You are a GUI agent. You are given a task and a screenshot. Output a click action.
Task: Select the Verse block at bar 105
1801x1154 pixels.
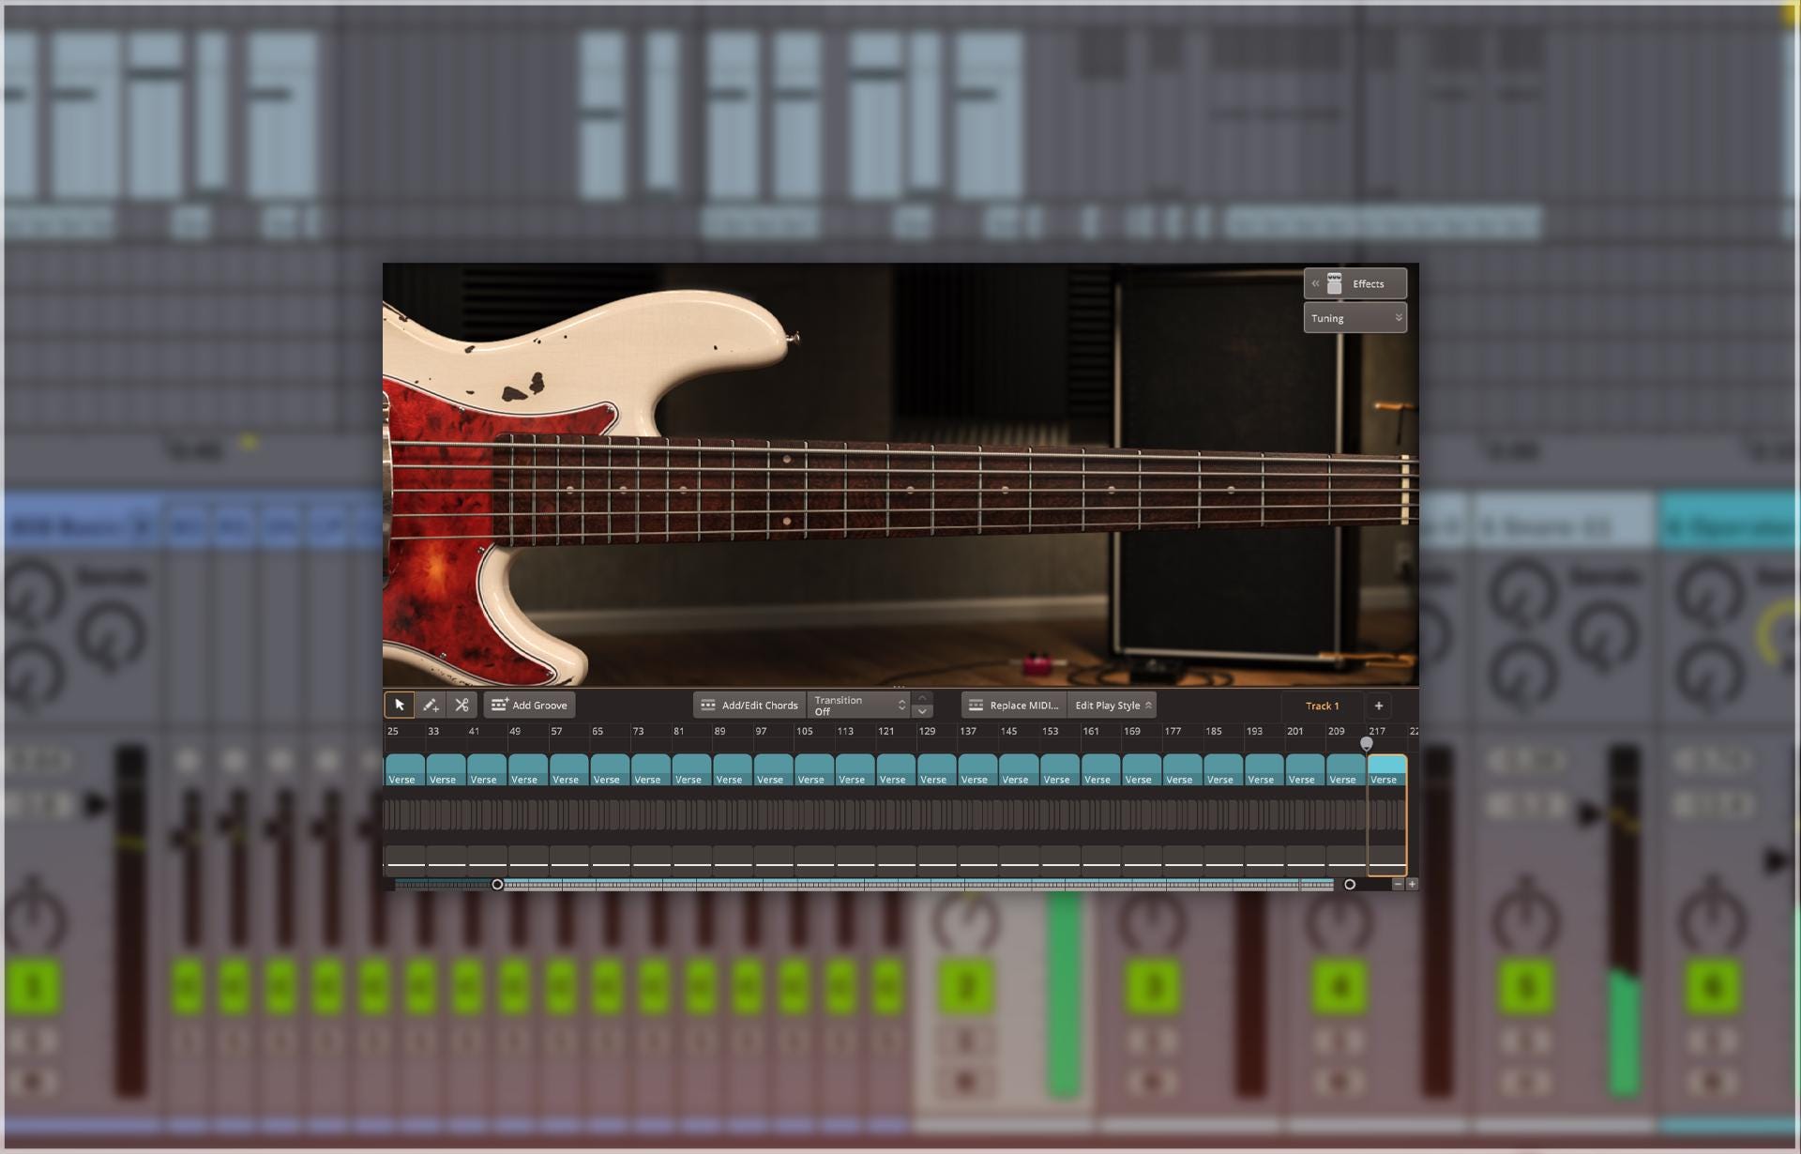point(814,770)
